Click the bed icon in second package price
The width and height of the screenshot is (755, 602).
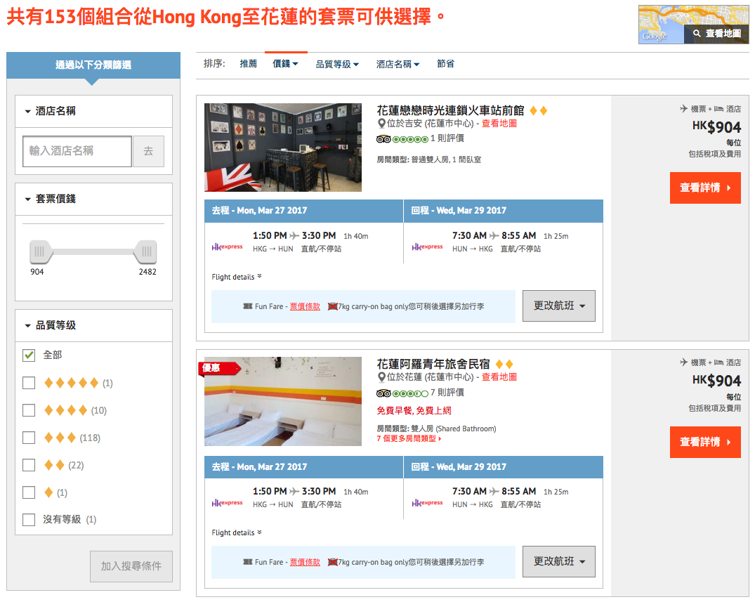(719, 362)
